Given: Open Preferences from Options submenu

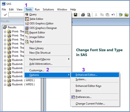Looking at the screenshot, I should tap(95, 97).
